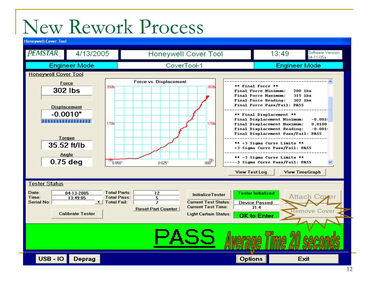This screenshot has width=375, height=281.
Task: Click the Deprag button
Action: point(85,259)
